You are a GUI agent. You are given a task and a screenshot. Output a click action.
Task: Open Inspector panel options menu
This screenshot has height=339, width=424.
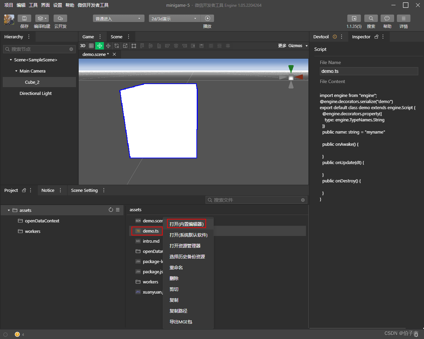383,37
